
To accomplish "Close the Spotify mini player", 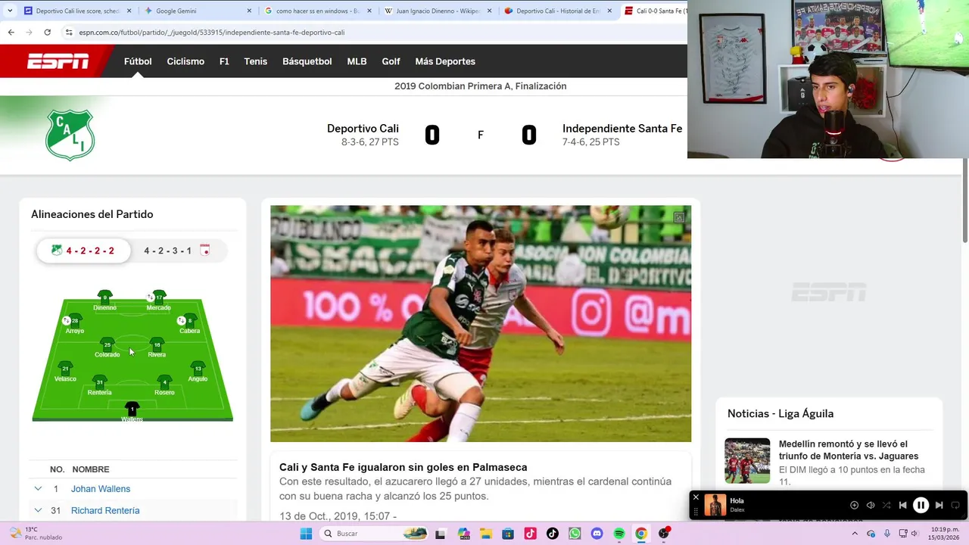I will click(x=696, y=497).
